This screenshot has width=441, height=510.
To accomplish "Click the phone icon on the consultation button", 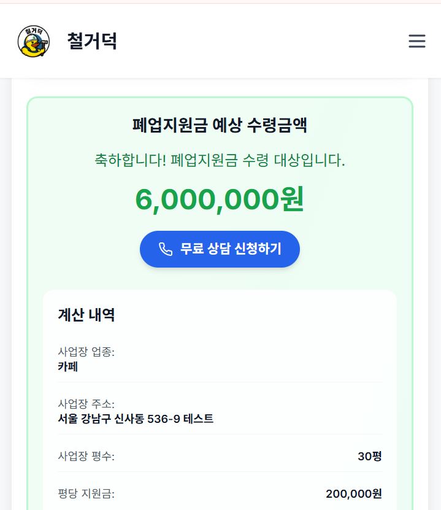I will [x=166, y=249].
